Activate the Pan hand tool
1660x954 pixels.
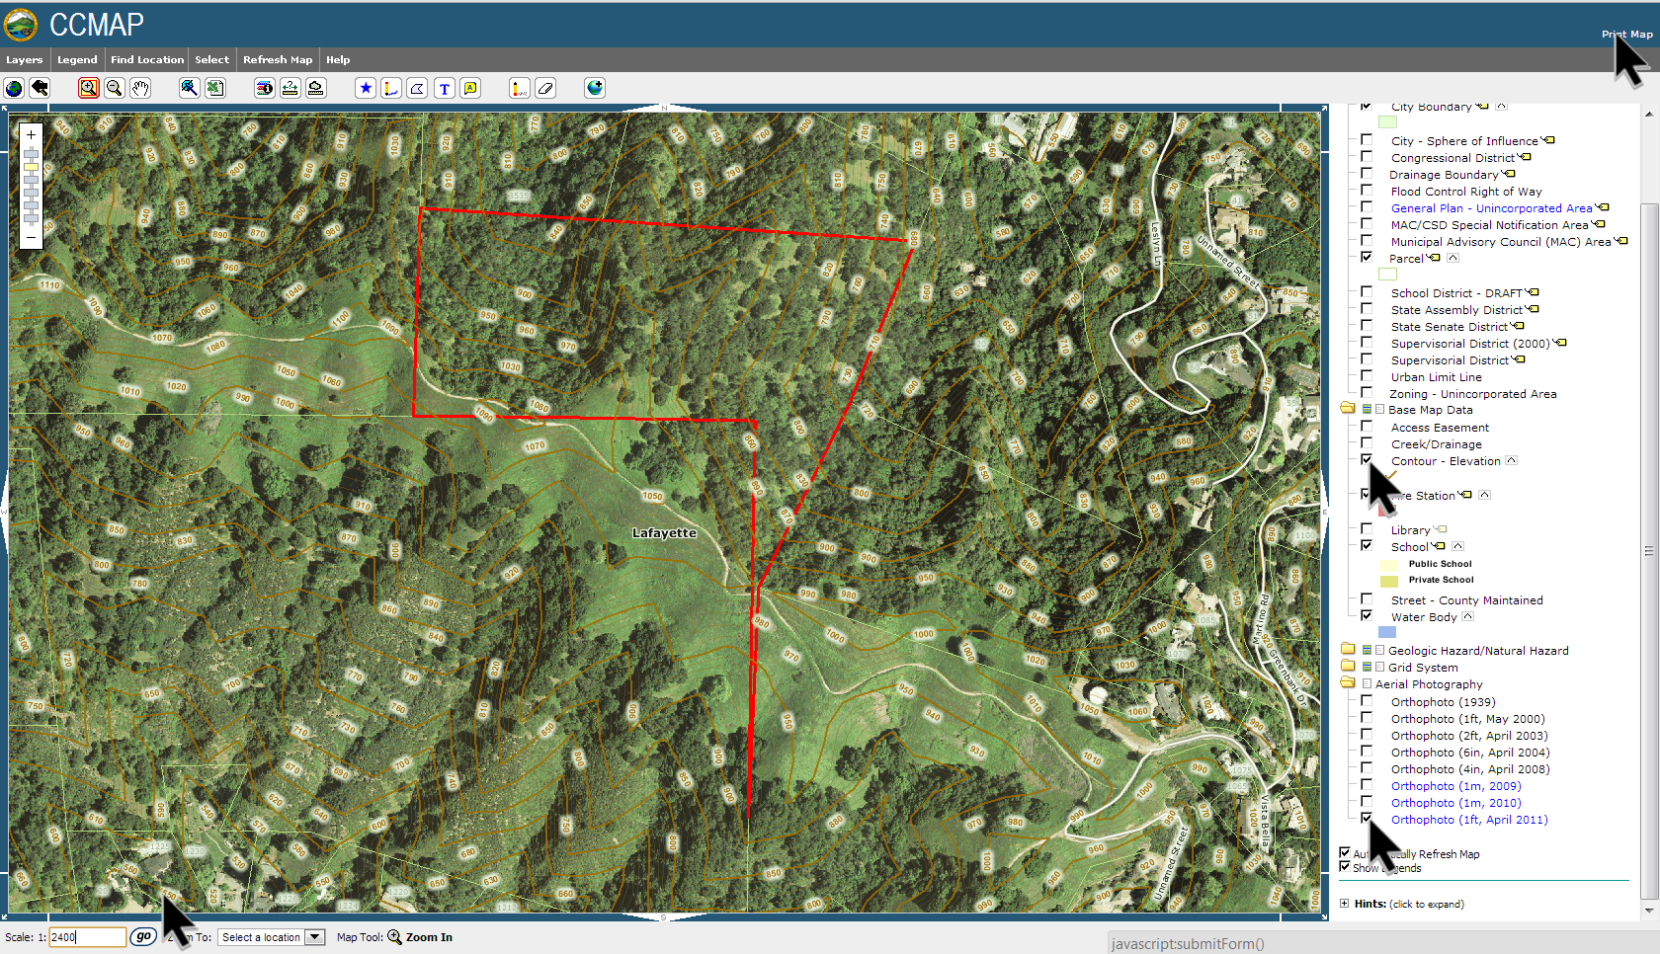(140, 88)
